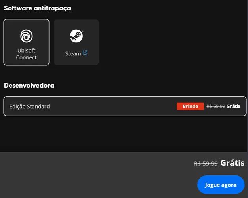This screenshot has width=248, height=198.
Task: Click Grátis label in edition row
Action: click(233, 106)
